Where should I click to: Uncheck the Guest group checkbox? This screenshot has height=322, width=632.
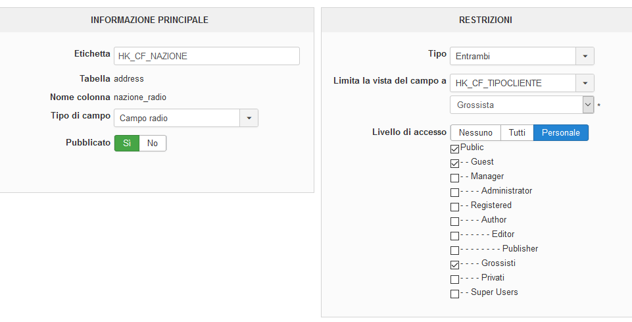pyautogui.click(x=455, y=163)
